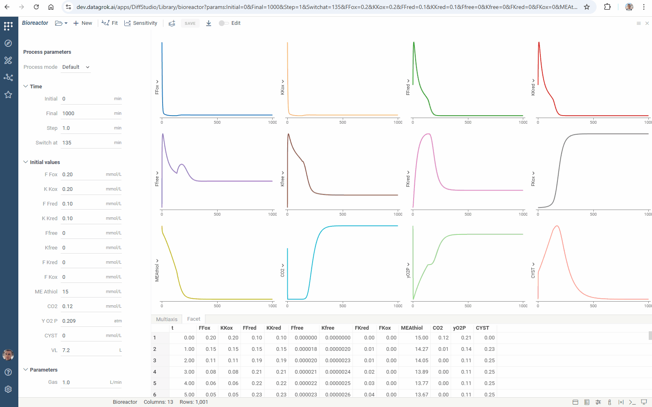The height and width of the screenshot is (407, 652).
Task: Open the Process mode dropdown
Action: click(x=76, y=67)
